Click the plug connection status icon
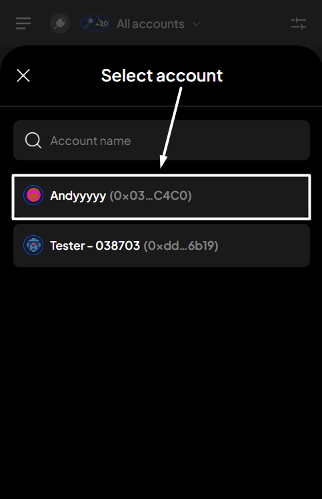Screen dimensions: 322x499 60,23
